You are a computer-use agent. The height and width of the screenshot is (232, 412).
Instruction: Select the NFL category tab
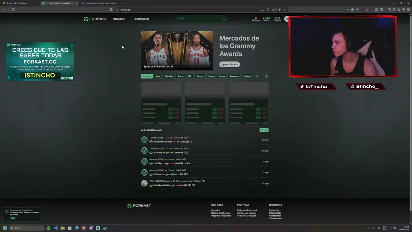tap(190, 76)
